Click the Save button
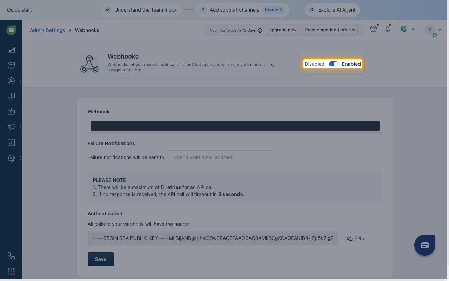449x281 pixels. coord(101,259)
